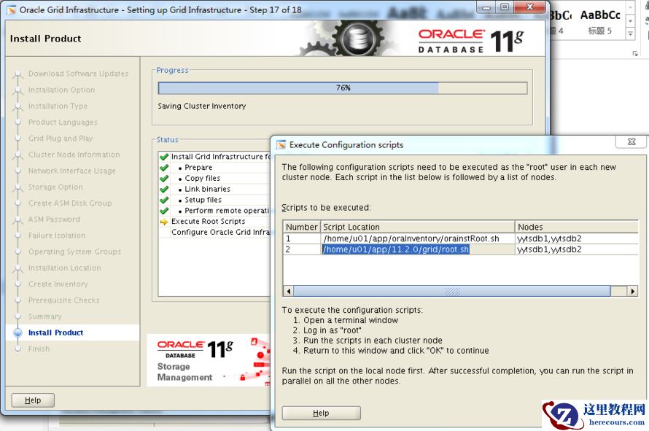Expand Word styles gallery more arrow
The height and width of the screenshot is (431, 649).
coord(630,34)
